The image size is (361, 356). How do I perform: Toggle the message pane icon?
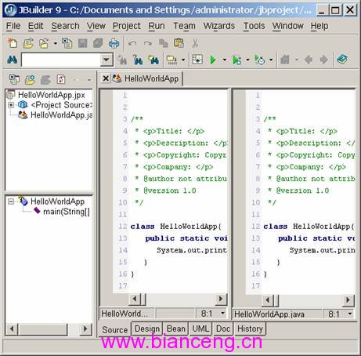(x=197, y=60)
